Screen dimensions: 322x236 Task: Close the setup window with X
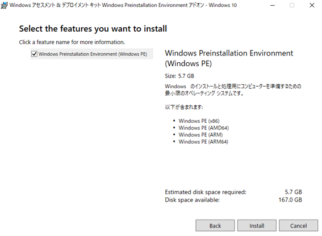coord(312,5)
